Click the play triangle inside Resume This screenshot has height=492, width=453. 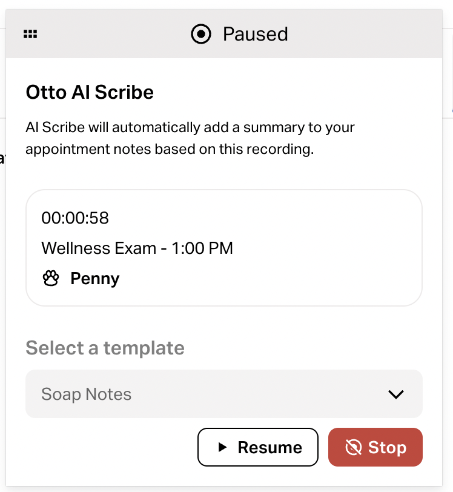coord(223,447)
